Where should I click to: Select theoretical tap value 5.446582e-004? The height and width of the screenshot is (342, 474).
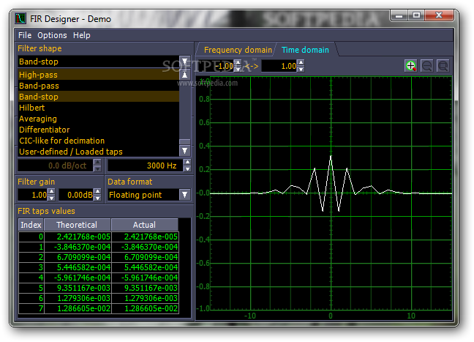(78, 267)
